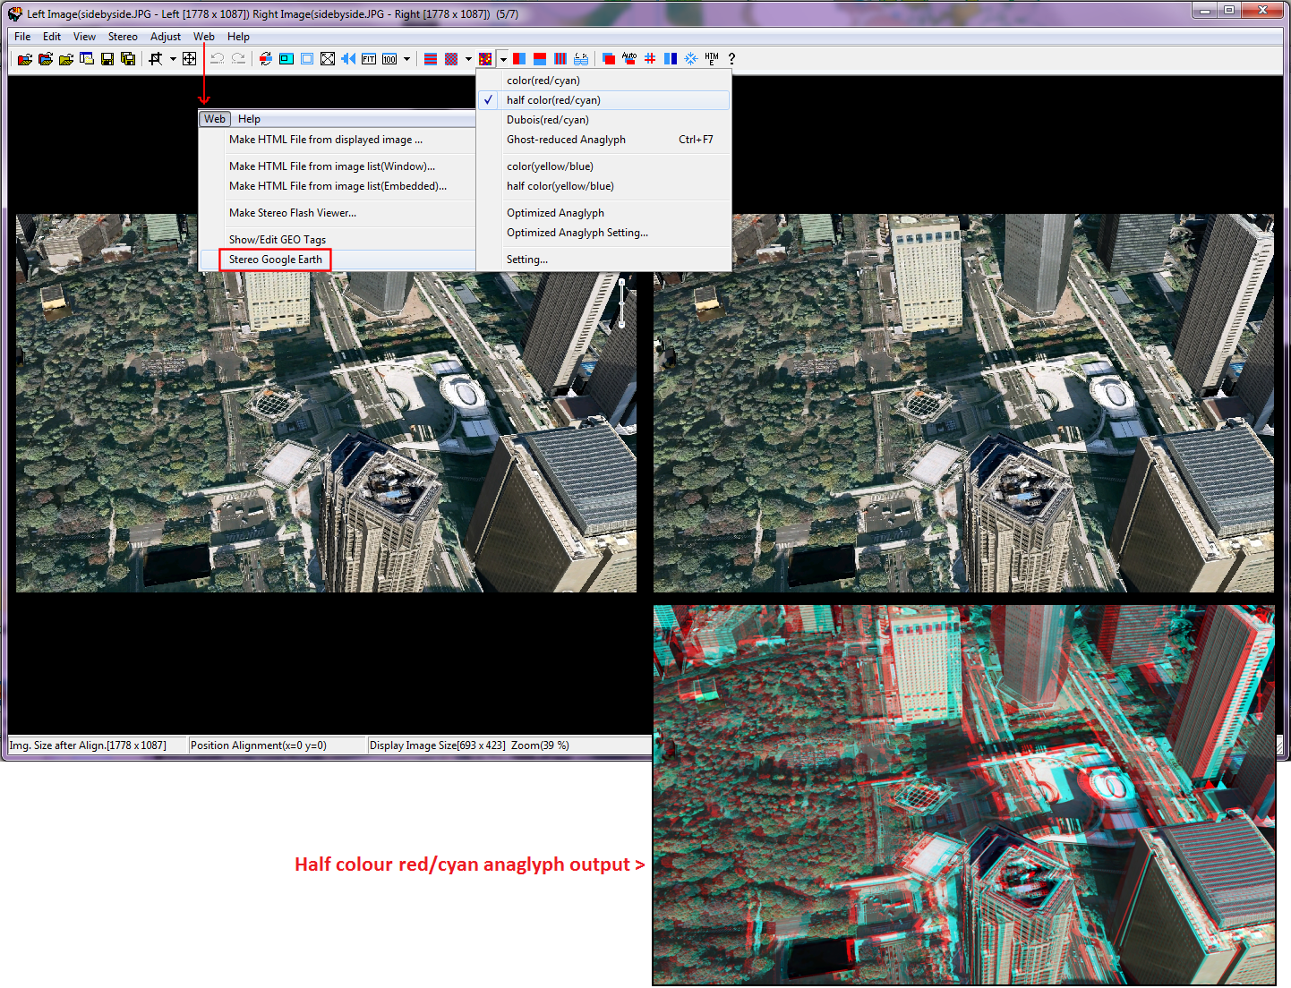
Task: Click the Zoom(39 %) status text
Action: coord(540,745)
